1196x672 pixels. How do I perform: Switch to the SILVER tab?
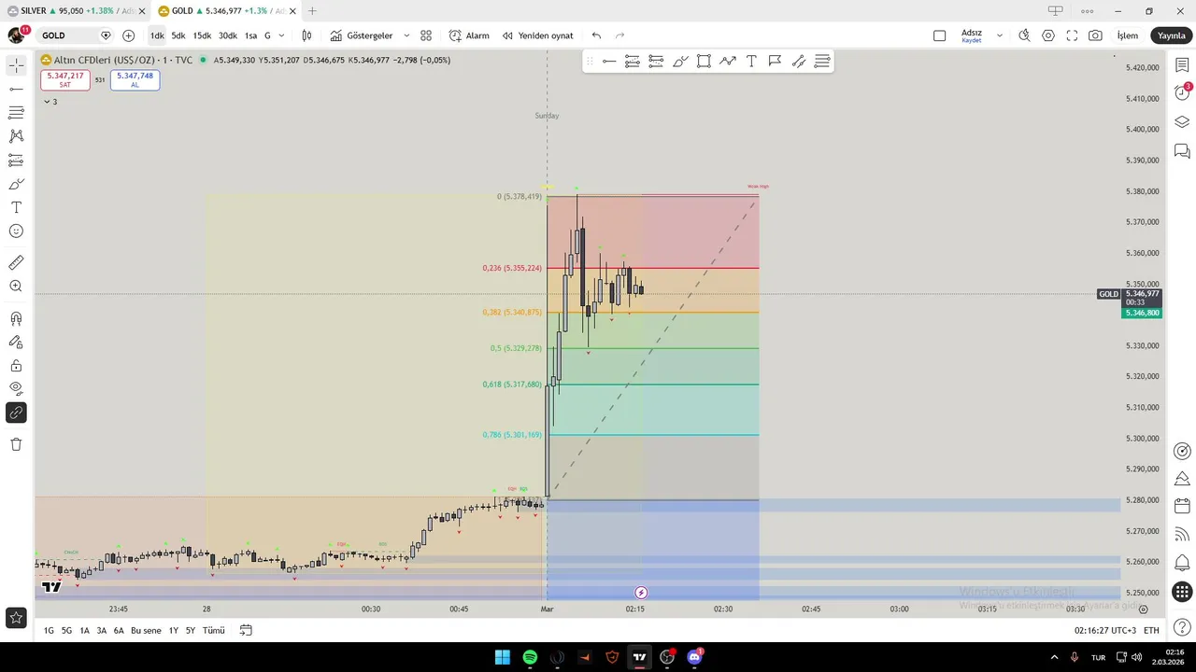point(76,11)
